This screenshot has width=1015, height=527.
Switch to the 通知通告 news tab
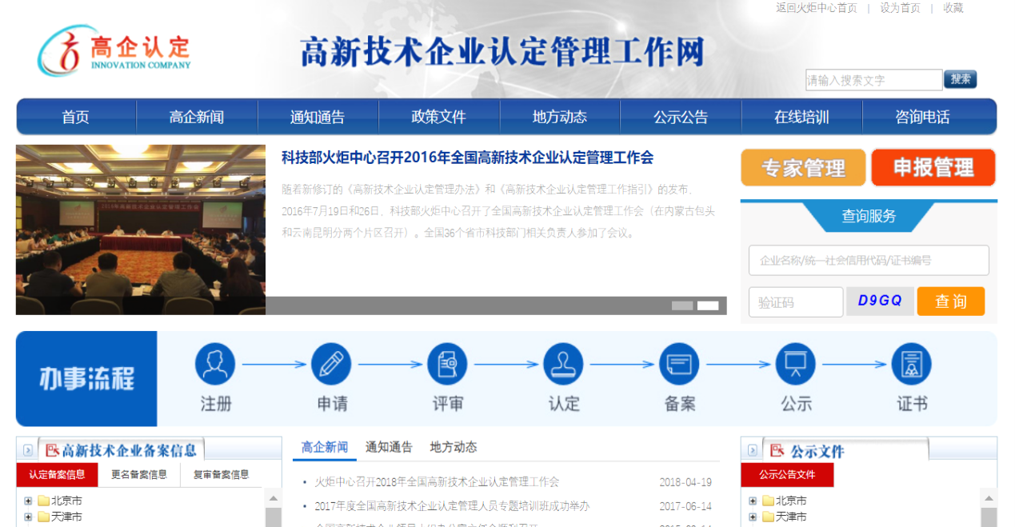tap(389, 447)
